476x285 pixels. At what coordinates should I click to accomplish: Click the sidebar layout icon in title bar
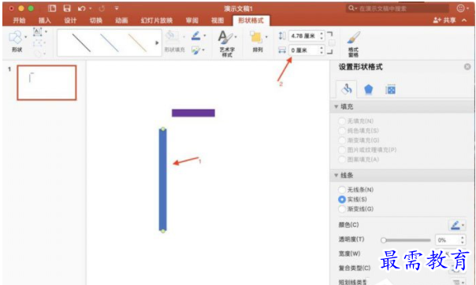tap(52, 8)
